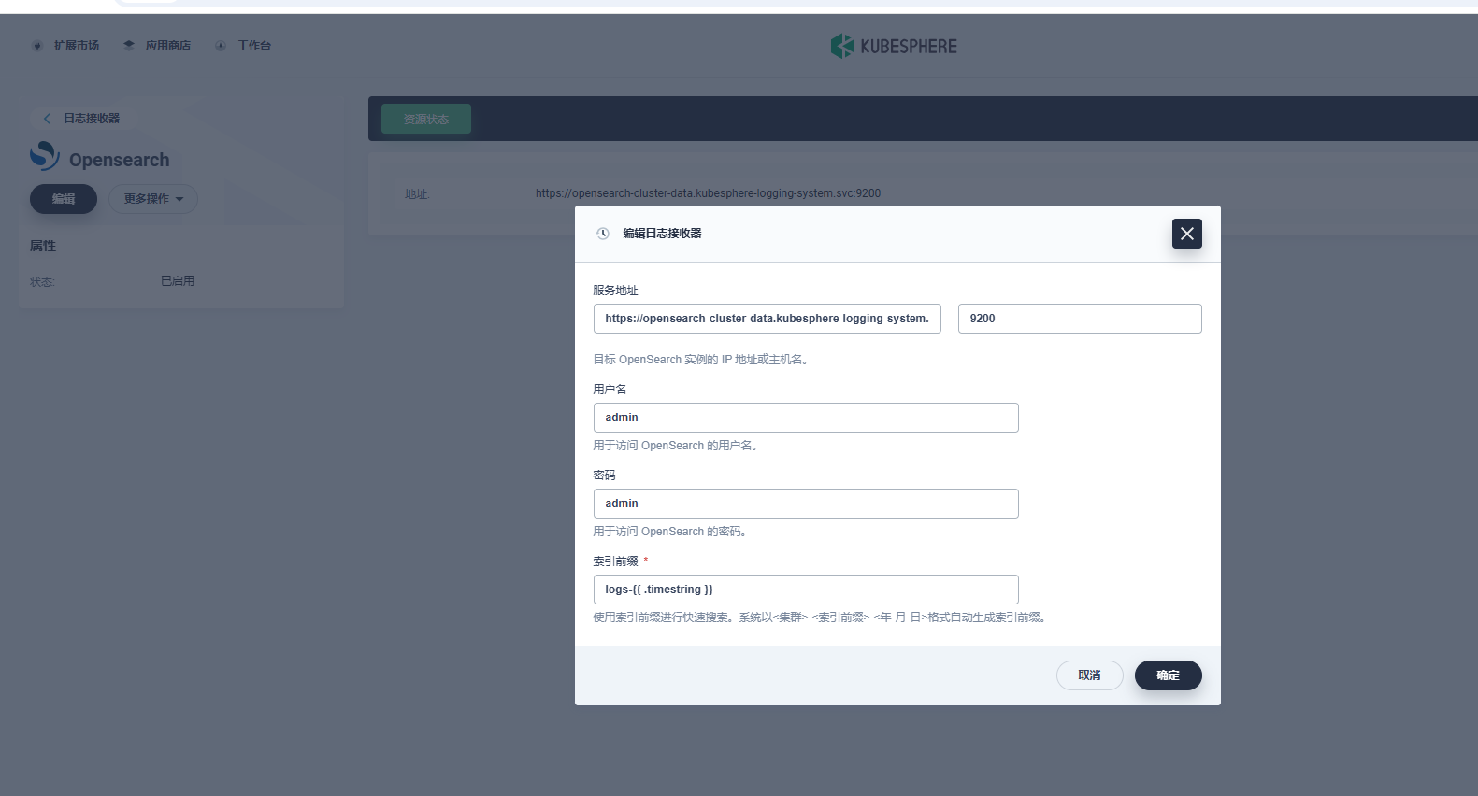
Task: Click the 索引前缀 required label
Action: pos(621,561)
